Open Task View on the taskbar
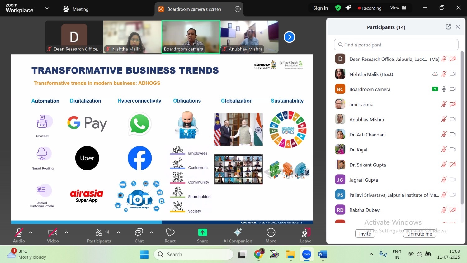467x263 pixels. (242, 254)
